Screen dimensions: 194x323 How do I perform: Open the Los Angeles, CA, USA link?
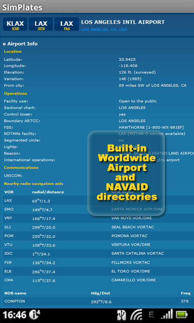pyautogui.click(x=104, y=29)
